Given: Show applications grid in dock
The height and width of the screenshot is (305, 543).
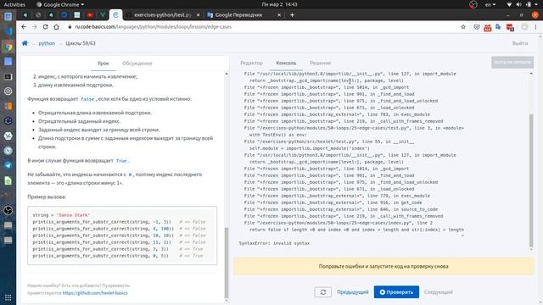Looking at the screenshot, I should [x=8, y=297].
